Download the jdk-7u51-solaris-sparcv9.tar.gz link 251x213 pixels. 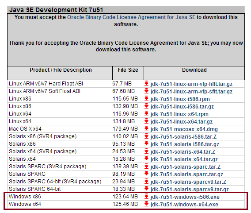(190, 190)
